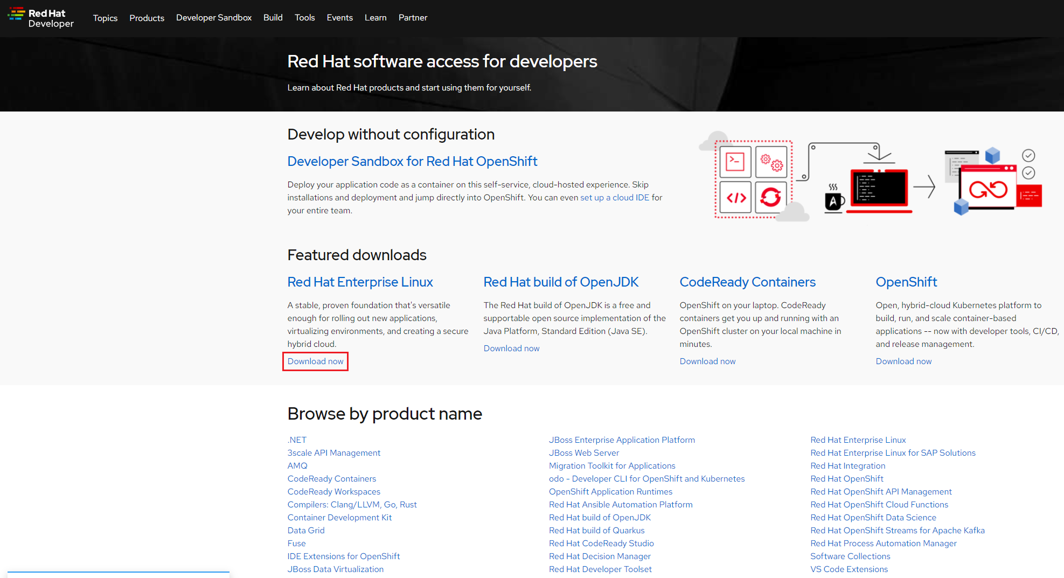Open CodeReady Workspaces link
This screenshot has width=1064, height=578.
[x=333, y=492]
